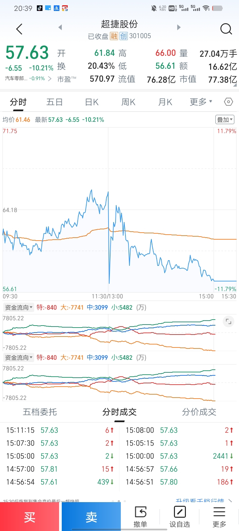This screenshot has width=239, height=531.
Task: Open chart settings hexagon icon
Action: click(x=228, y=102)
